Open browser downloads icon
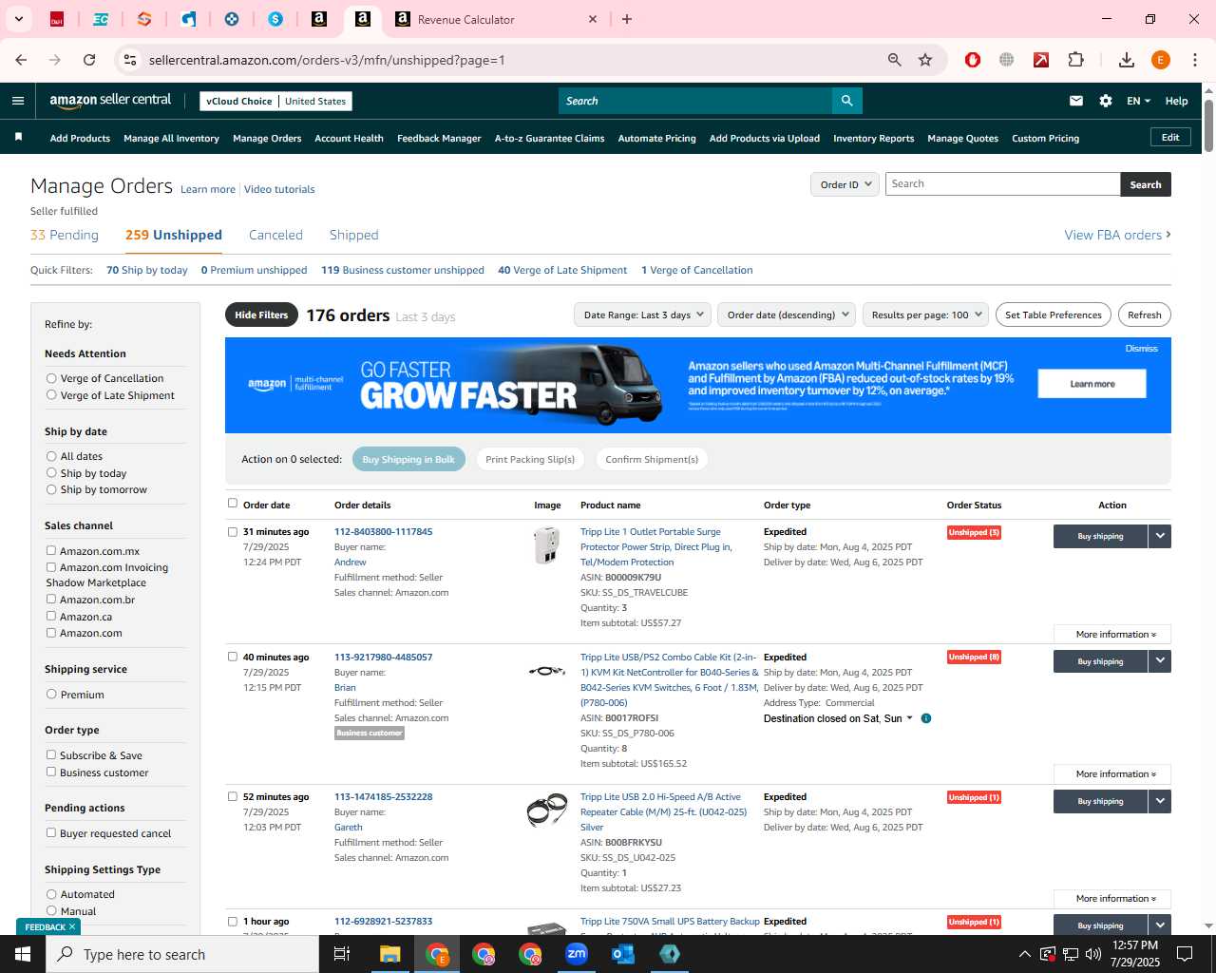 tap(1127, 60)
